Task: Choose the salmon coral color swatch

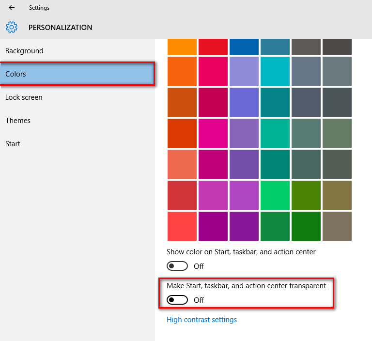Action: [x=182, y=164]
